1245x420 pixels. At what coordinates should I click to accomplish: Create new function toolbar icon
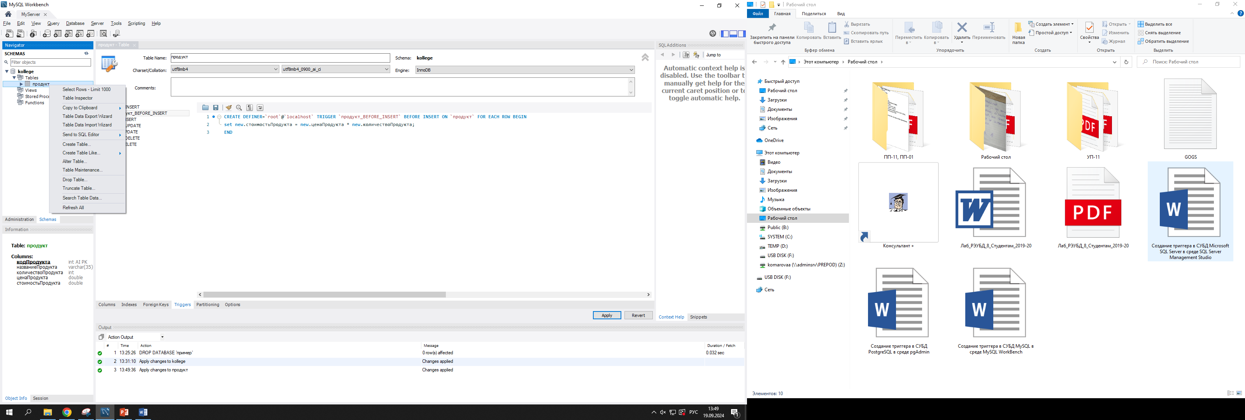point(90,33)
